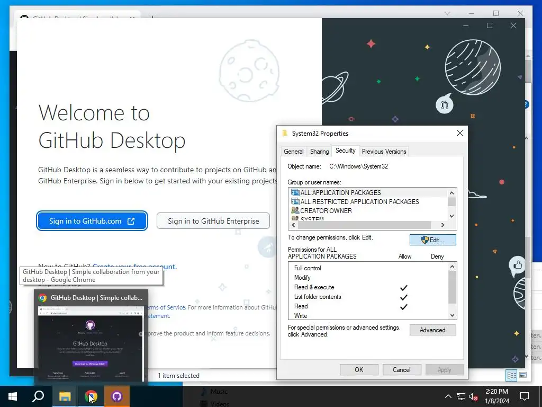Open Chrome tab search dropdown arrow
This screenshot has width=542, height=407.
(447, 13)
